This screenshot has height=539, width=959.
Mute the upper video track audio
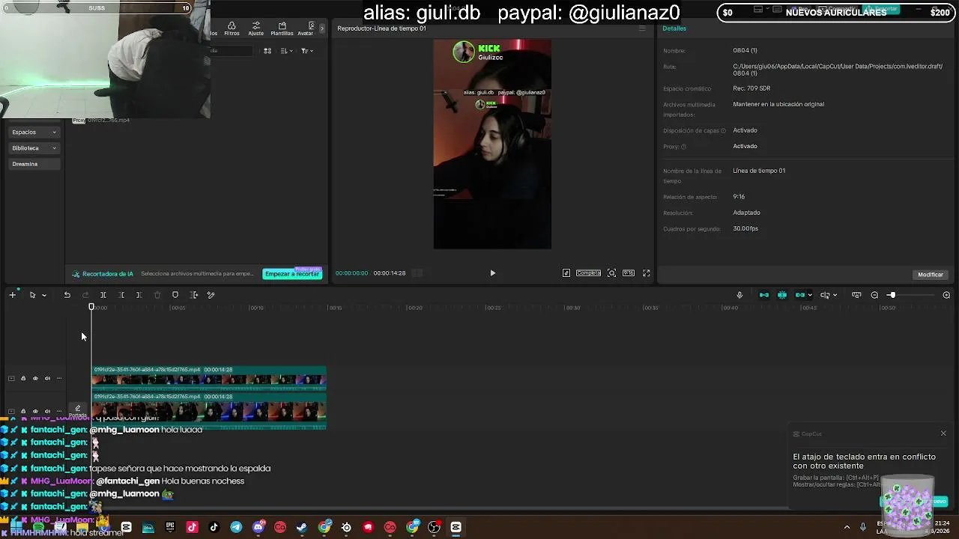47,378
